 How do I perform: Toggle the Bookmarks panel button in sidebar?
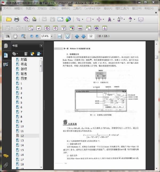[x=6, y=55]
